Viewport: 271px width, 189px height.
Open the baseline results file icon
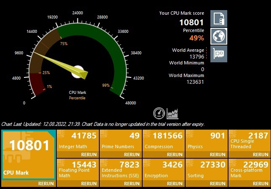point(219,19)
